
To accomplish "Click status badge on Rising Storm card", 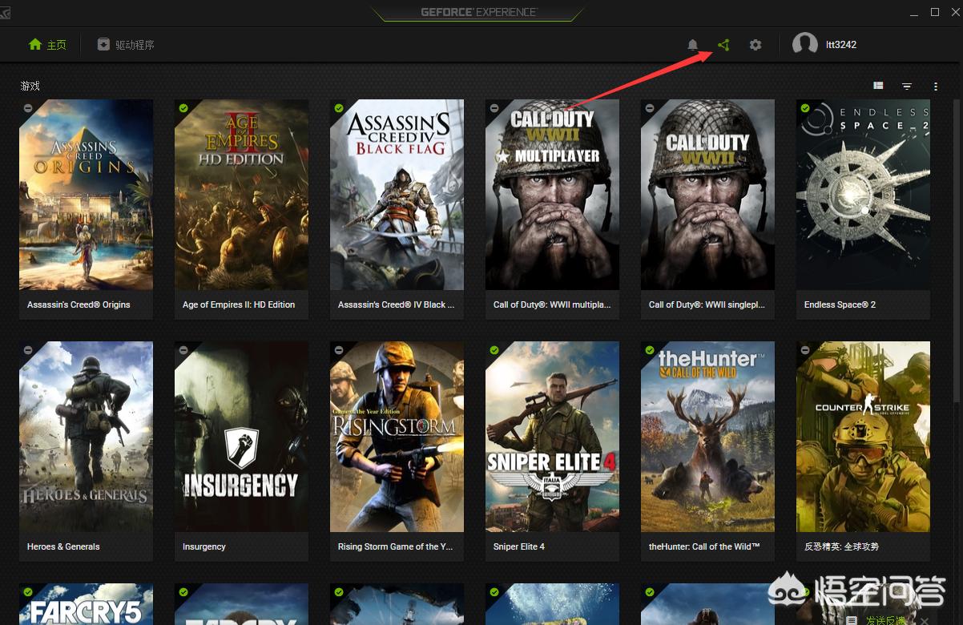I will (339, 350).
